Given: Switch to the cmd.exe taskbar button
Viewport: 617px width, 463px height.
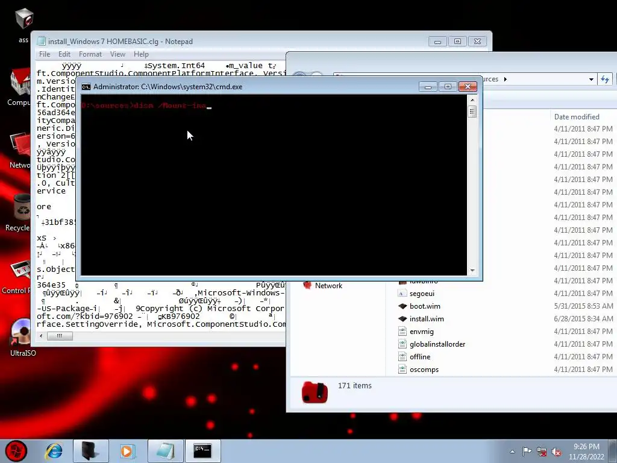Looking at the screenshot, I should pos(202,451).
